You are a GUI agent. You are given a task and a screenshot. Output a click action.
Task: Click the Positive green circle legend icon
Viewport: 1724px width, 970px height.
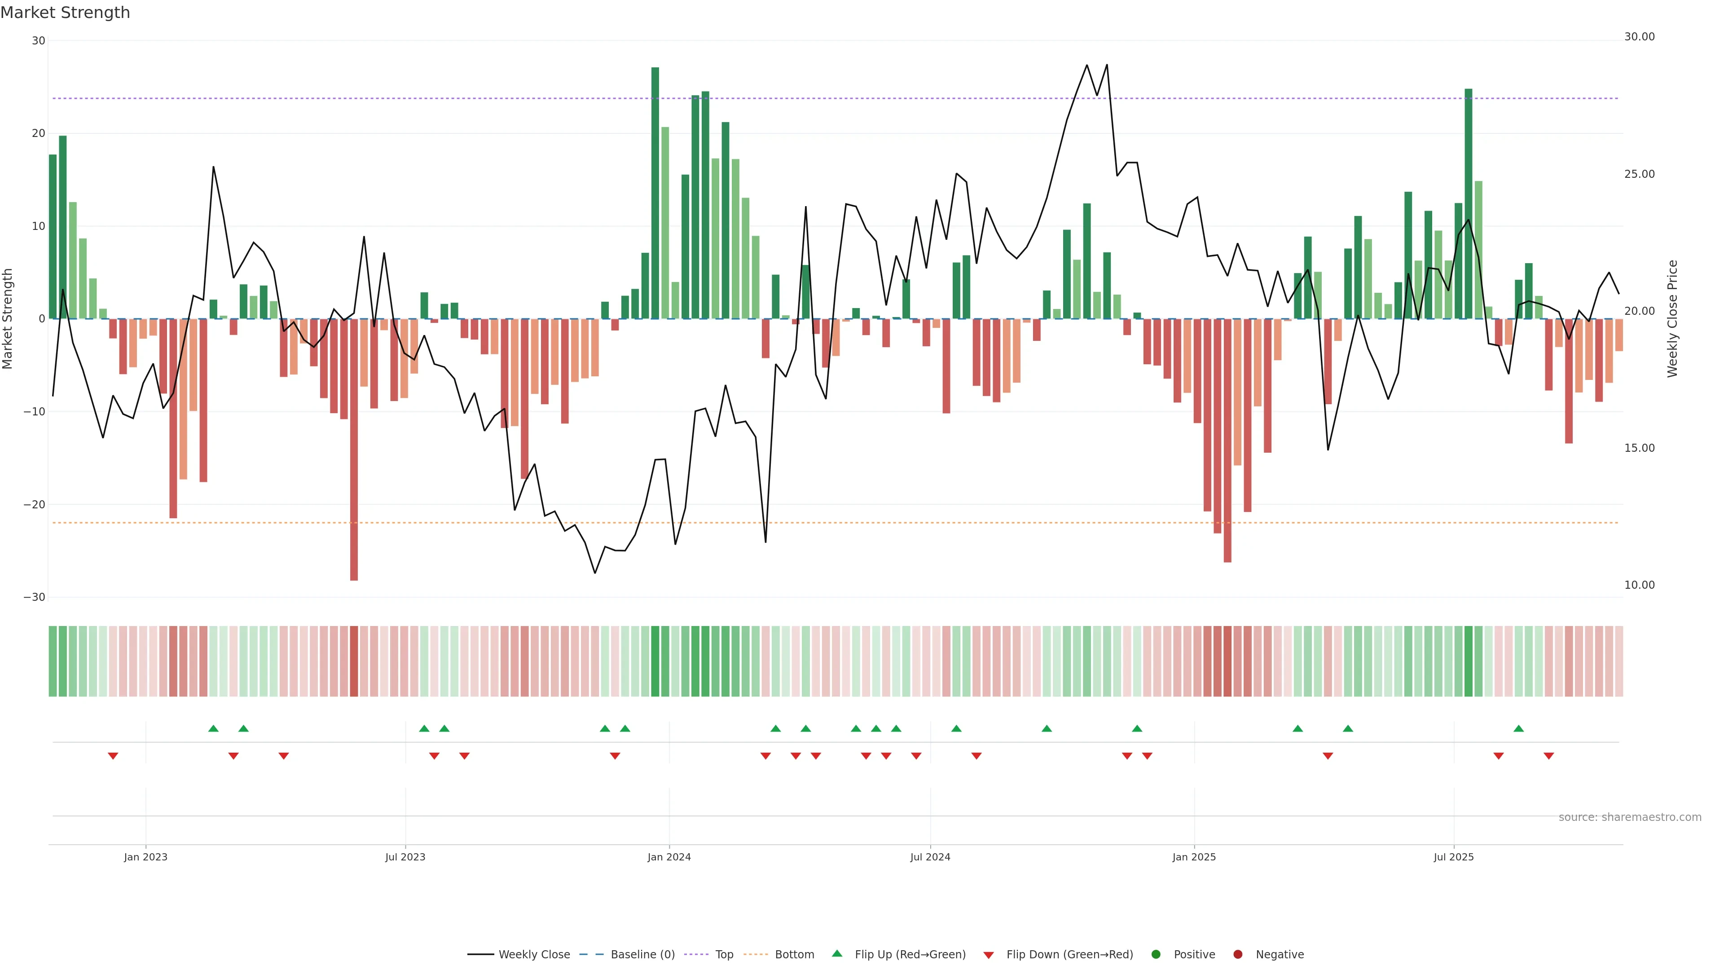tap(1156, 955)
